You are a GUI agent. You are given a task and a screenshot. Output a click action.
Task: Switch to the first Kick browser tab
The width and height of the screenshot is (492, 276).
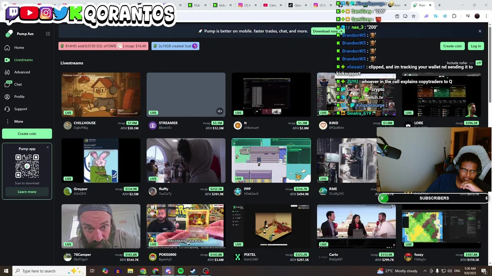coord(197,5)
